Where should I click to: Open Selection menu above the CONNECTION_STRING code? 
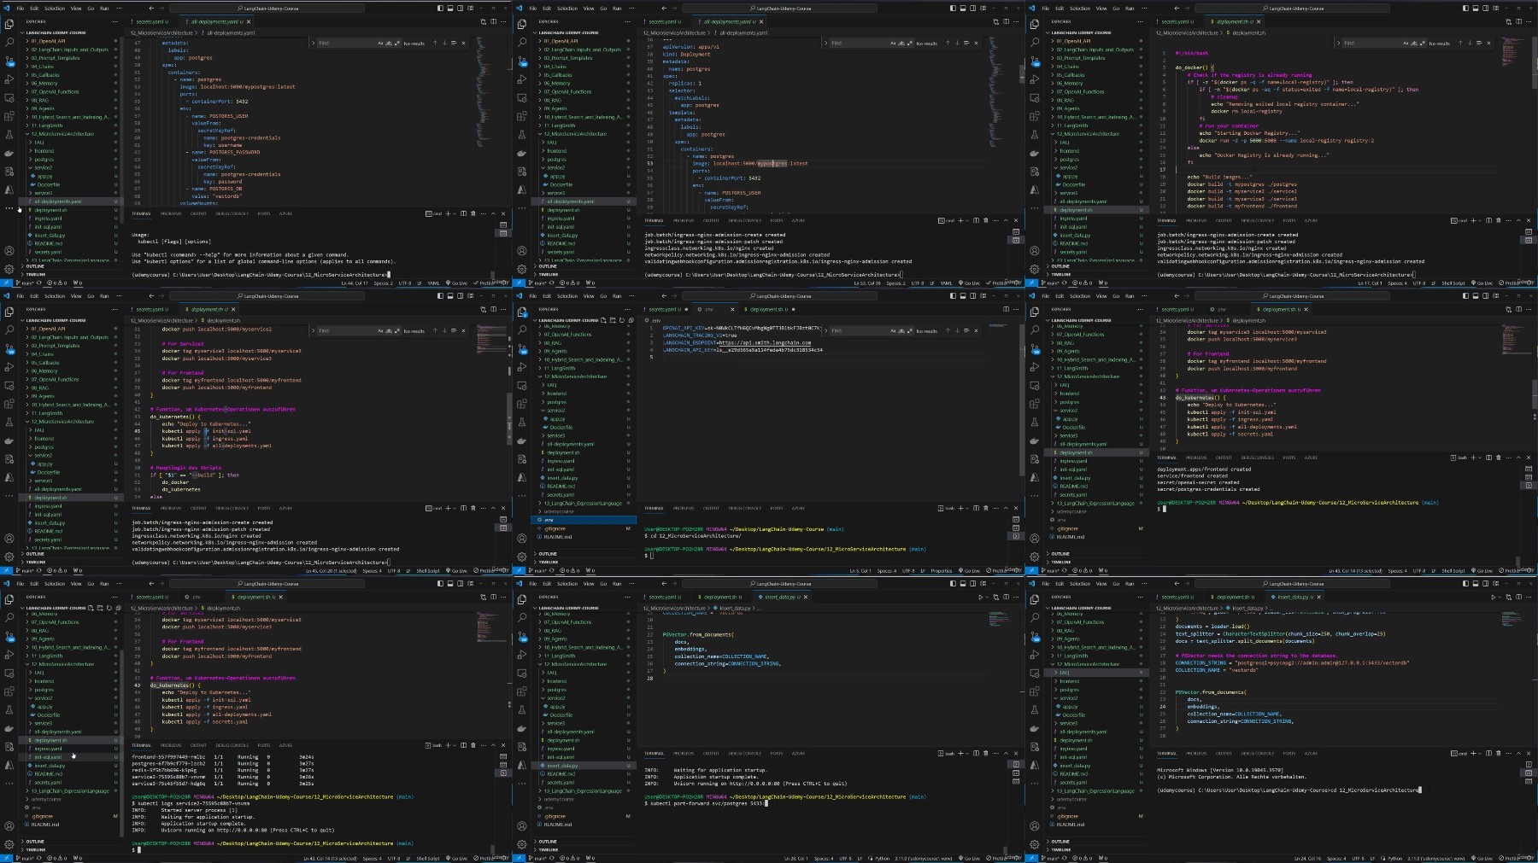coord(1080,584)
